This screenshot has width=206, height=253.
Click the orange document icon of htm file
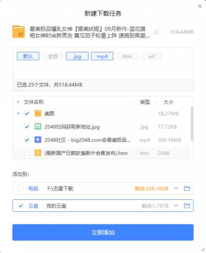38,153
